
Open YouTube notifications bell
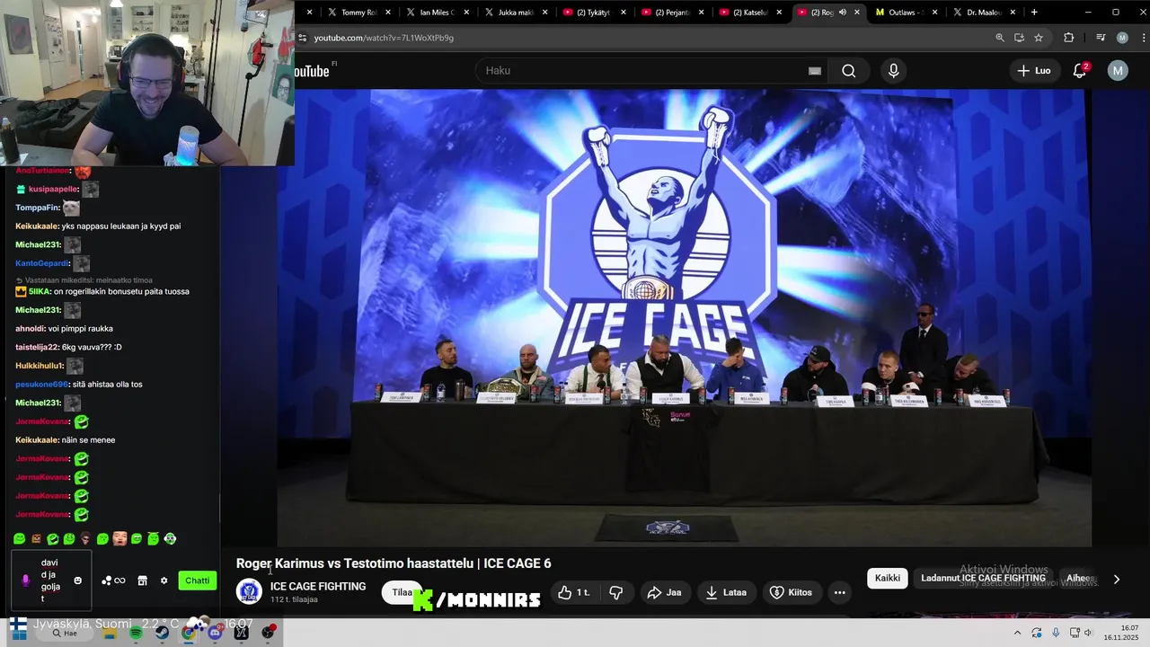(1081, 70)
